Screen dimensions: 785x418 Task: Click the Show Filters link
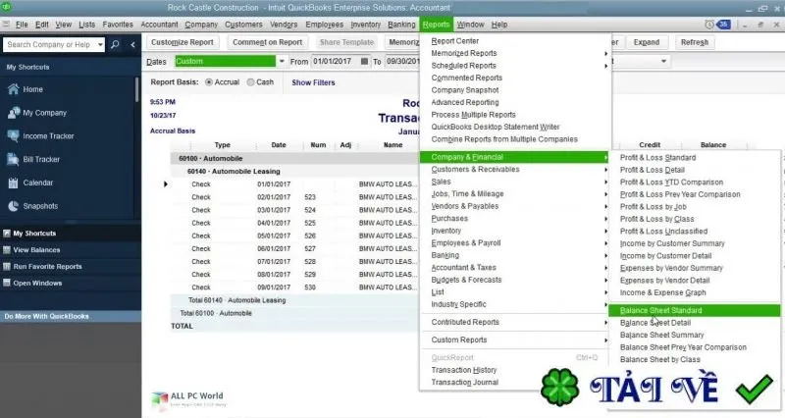313,82
